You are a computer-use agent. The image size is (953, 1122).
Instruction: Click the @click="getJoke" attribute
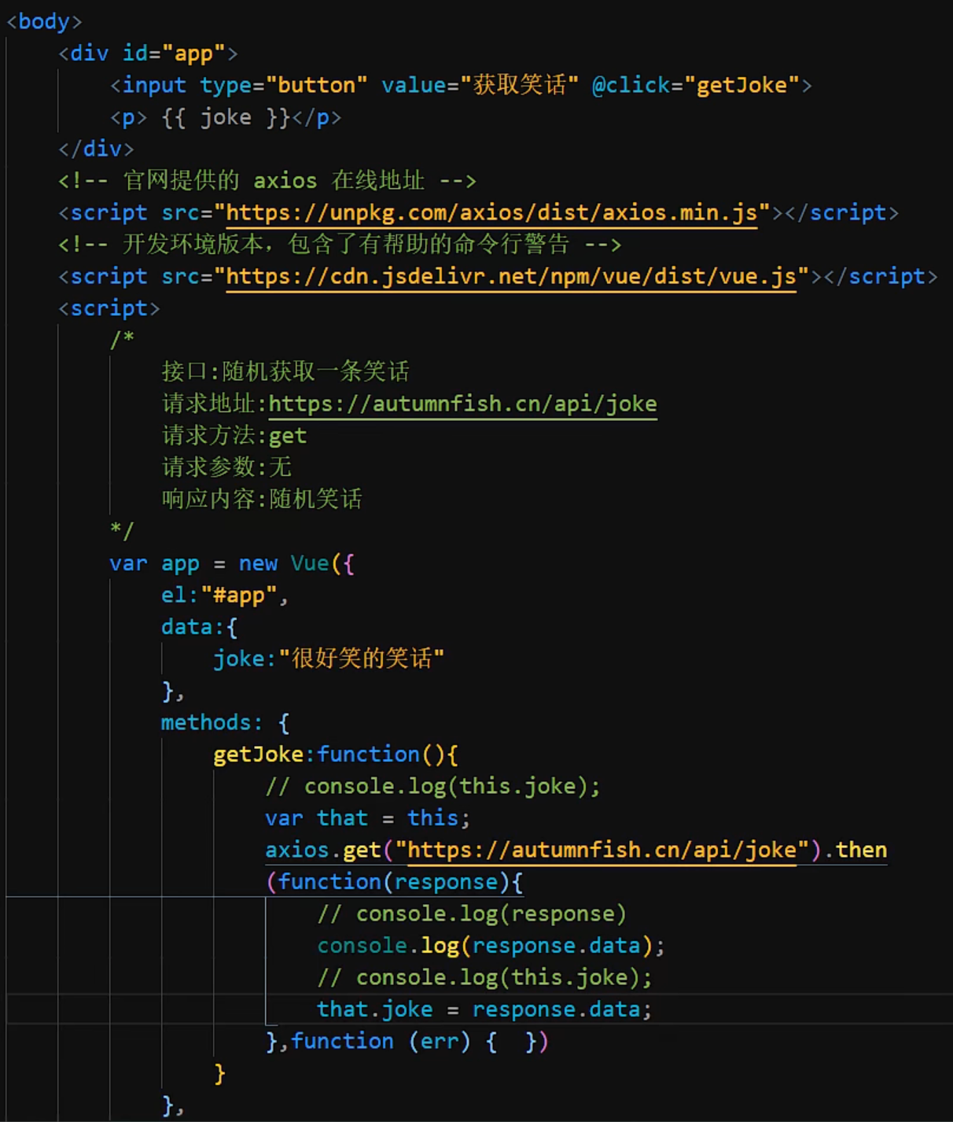[x=695, y=85]
